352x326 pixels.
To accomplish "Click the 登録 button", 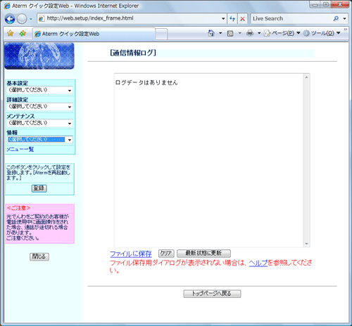I will (39, 188).
